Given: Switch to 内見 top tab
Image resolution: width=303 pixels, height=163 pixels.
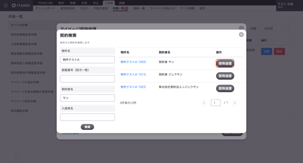Looking at the screenshot, I should click(x=84, y=3).
